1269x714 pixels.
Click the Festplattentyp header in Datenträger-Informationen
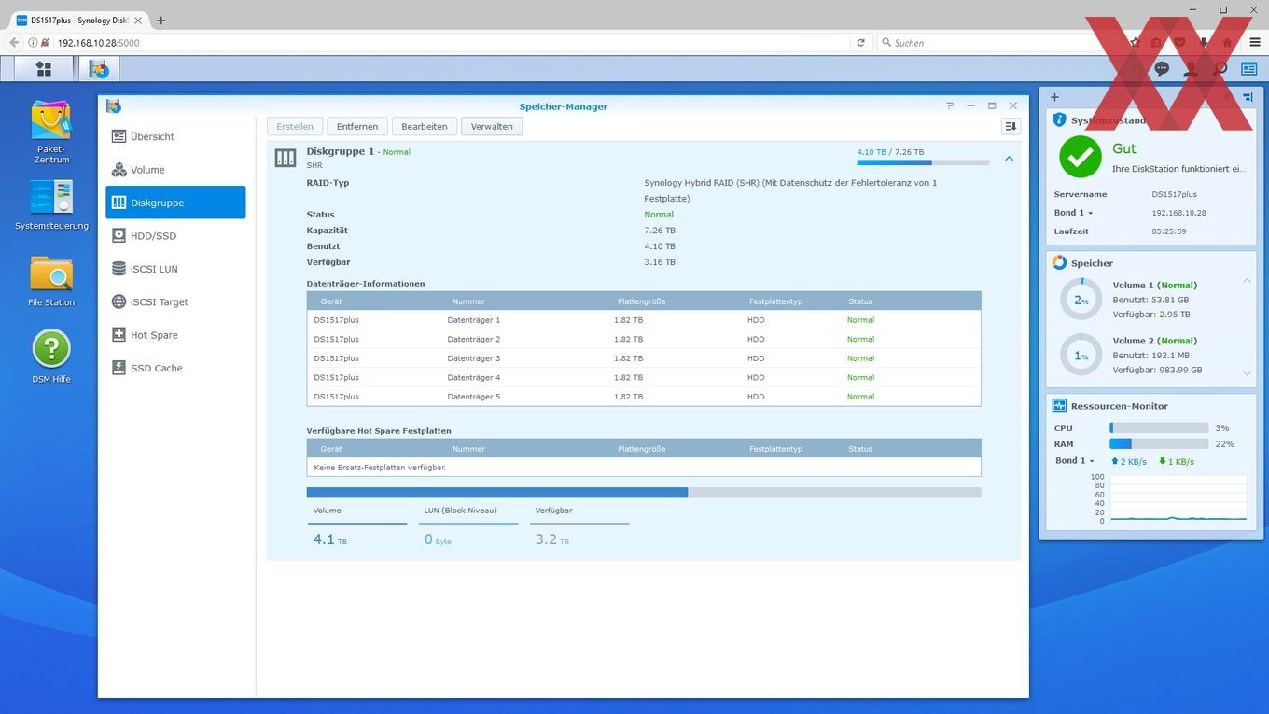(775, 301)
